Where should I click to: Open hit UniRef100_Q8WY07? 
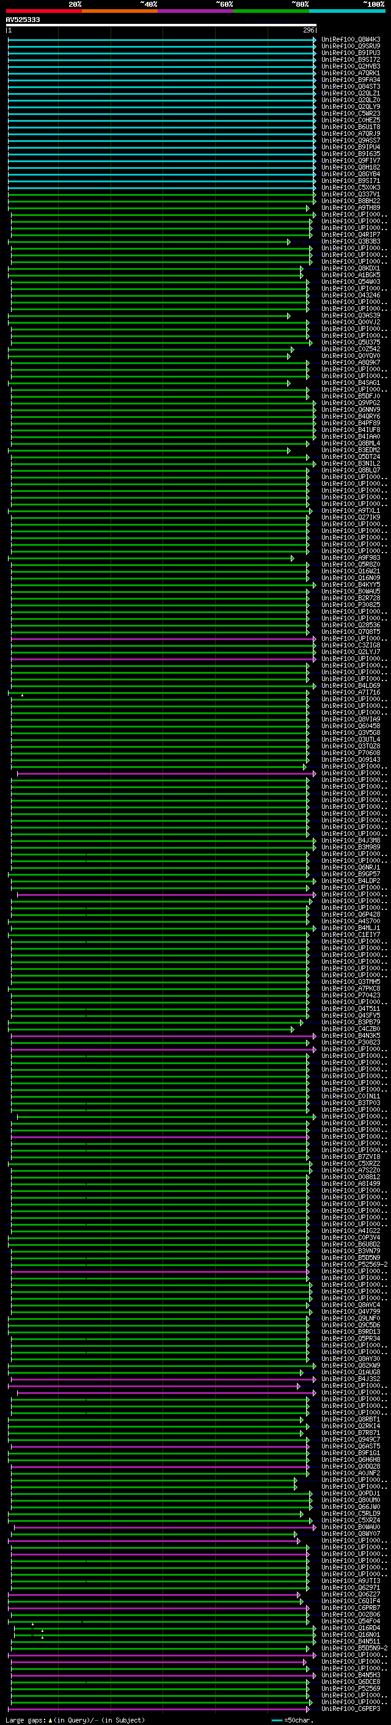point(350,1533)
